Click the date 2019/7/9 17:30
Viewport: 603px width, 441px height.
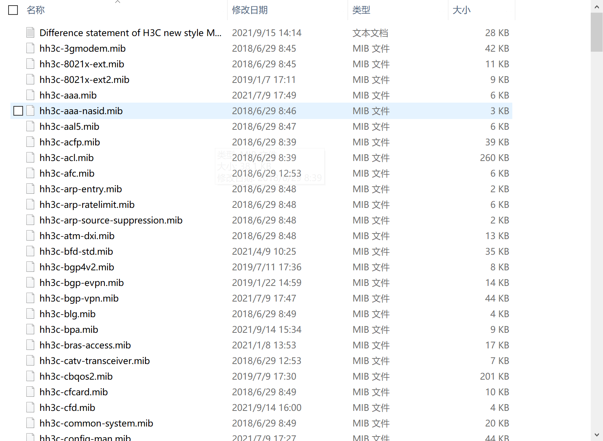click(264, 376)
